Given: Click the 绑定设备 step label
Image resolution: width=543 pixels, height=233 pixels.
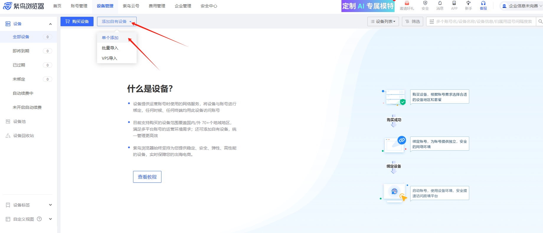Looking at the screenshot, I should click(x=394, y=166).
